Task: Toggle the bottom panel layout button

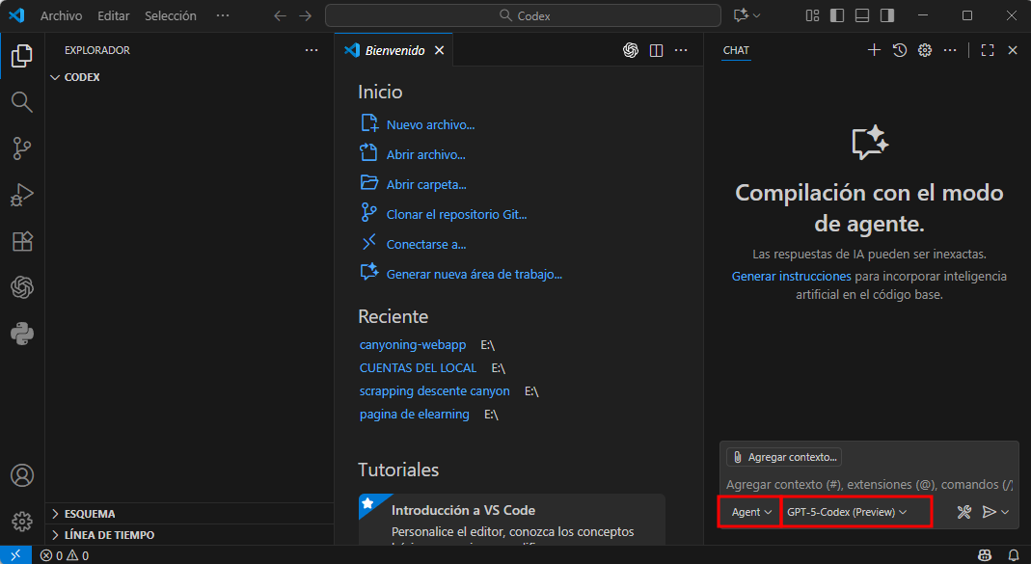Action: [x=862, y=15]
